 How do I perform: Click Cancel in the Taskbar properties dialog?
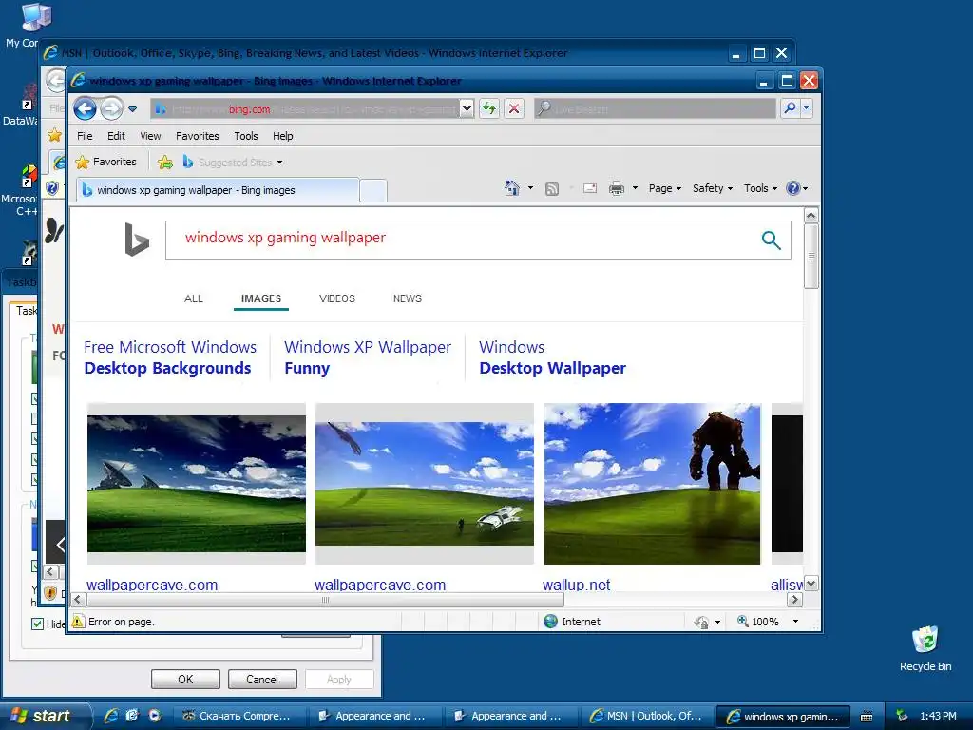pos(262,679)
